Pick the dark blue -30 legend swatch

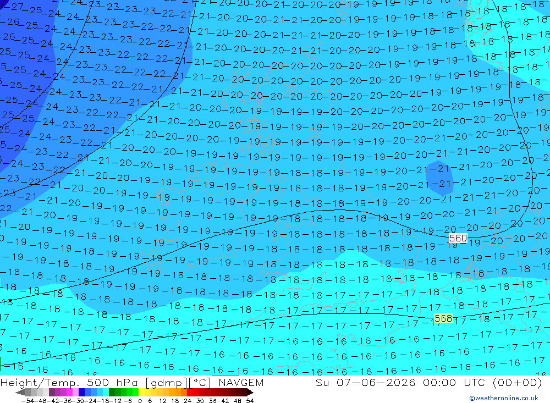point(82,393)
